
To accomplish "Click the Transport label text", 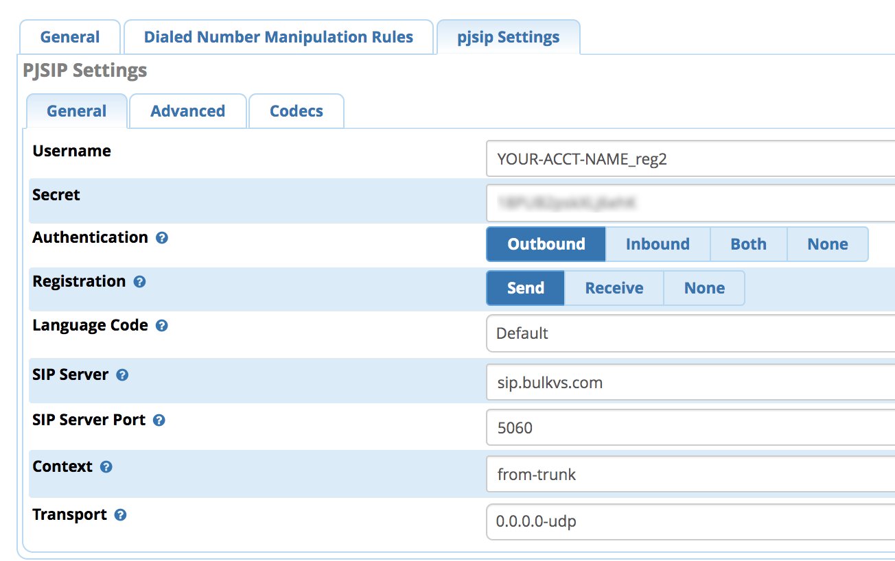I will [x=69, y=515].
